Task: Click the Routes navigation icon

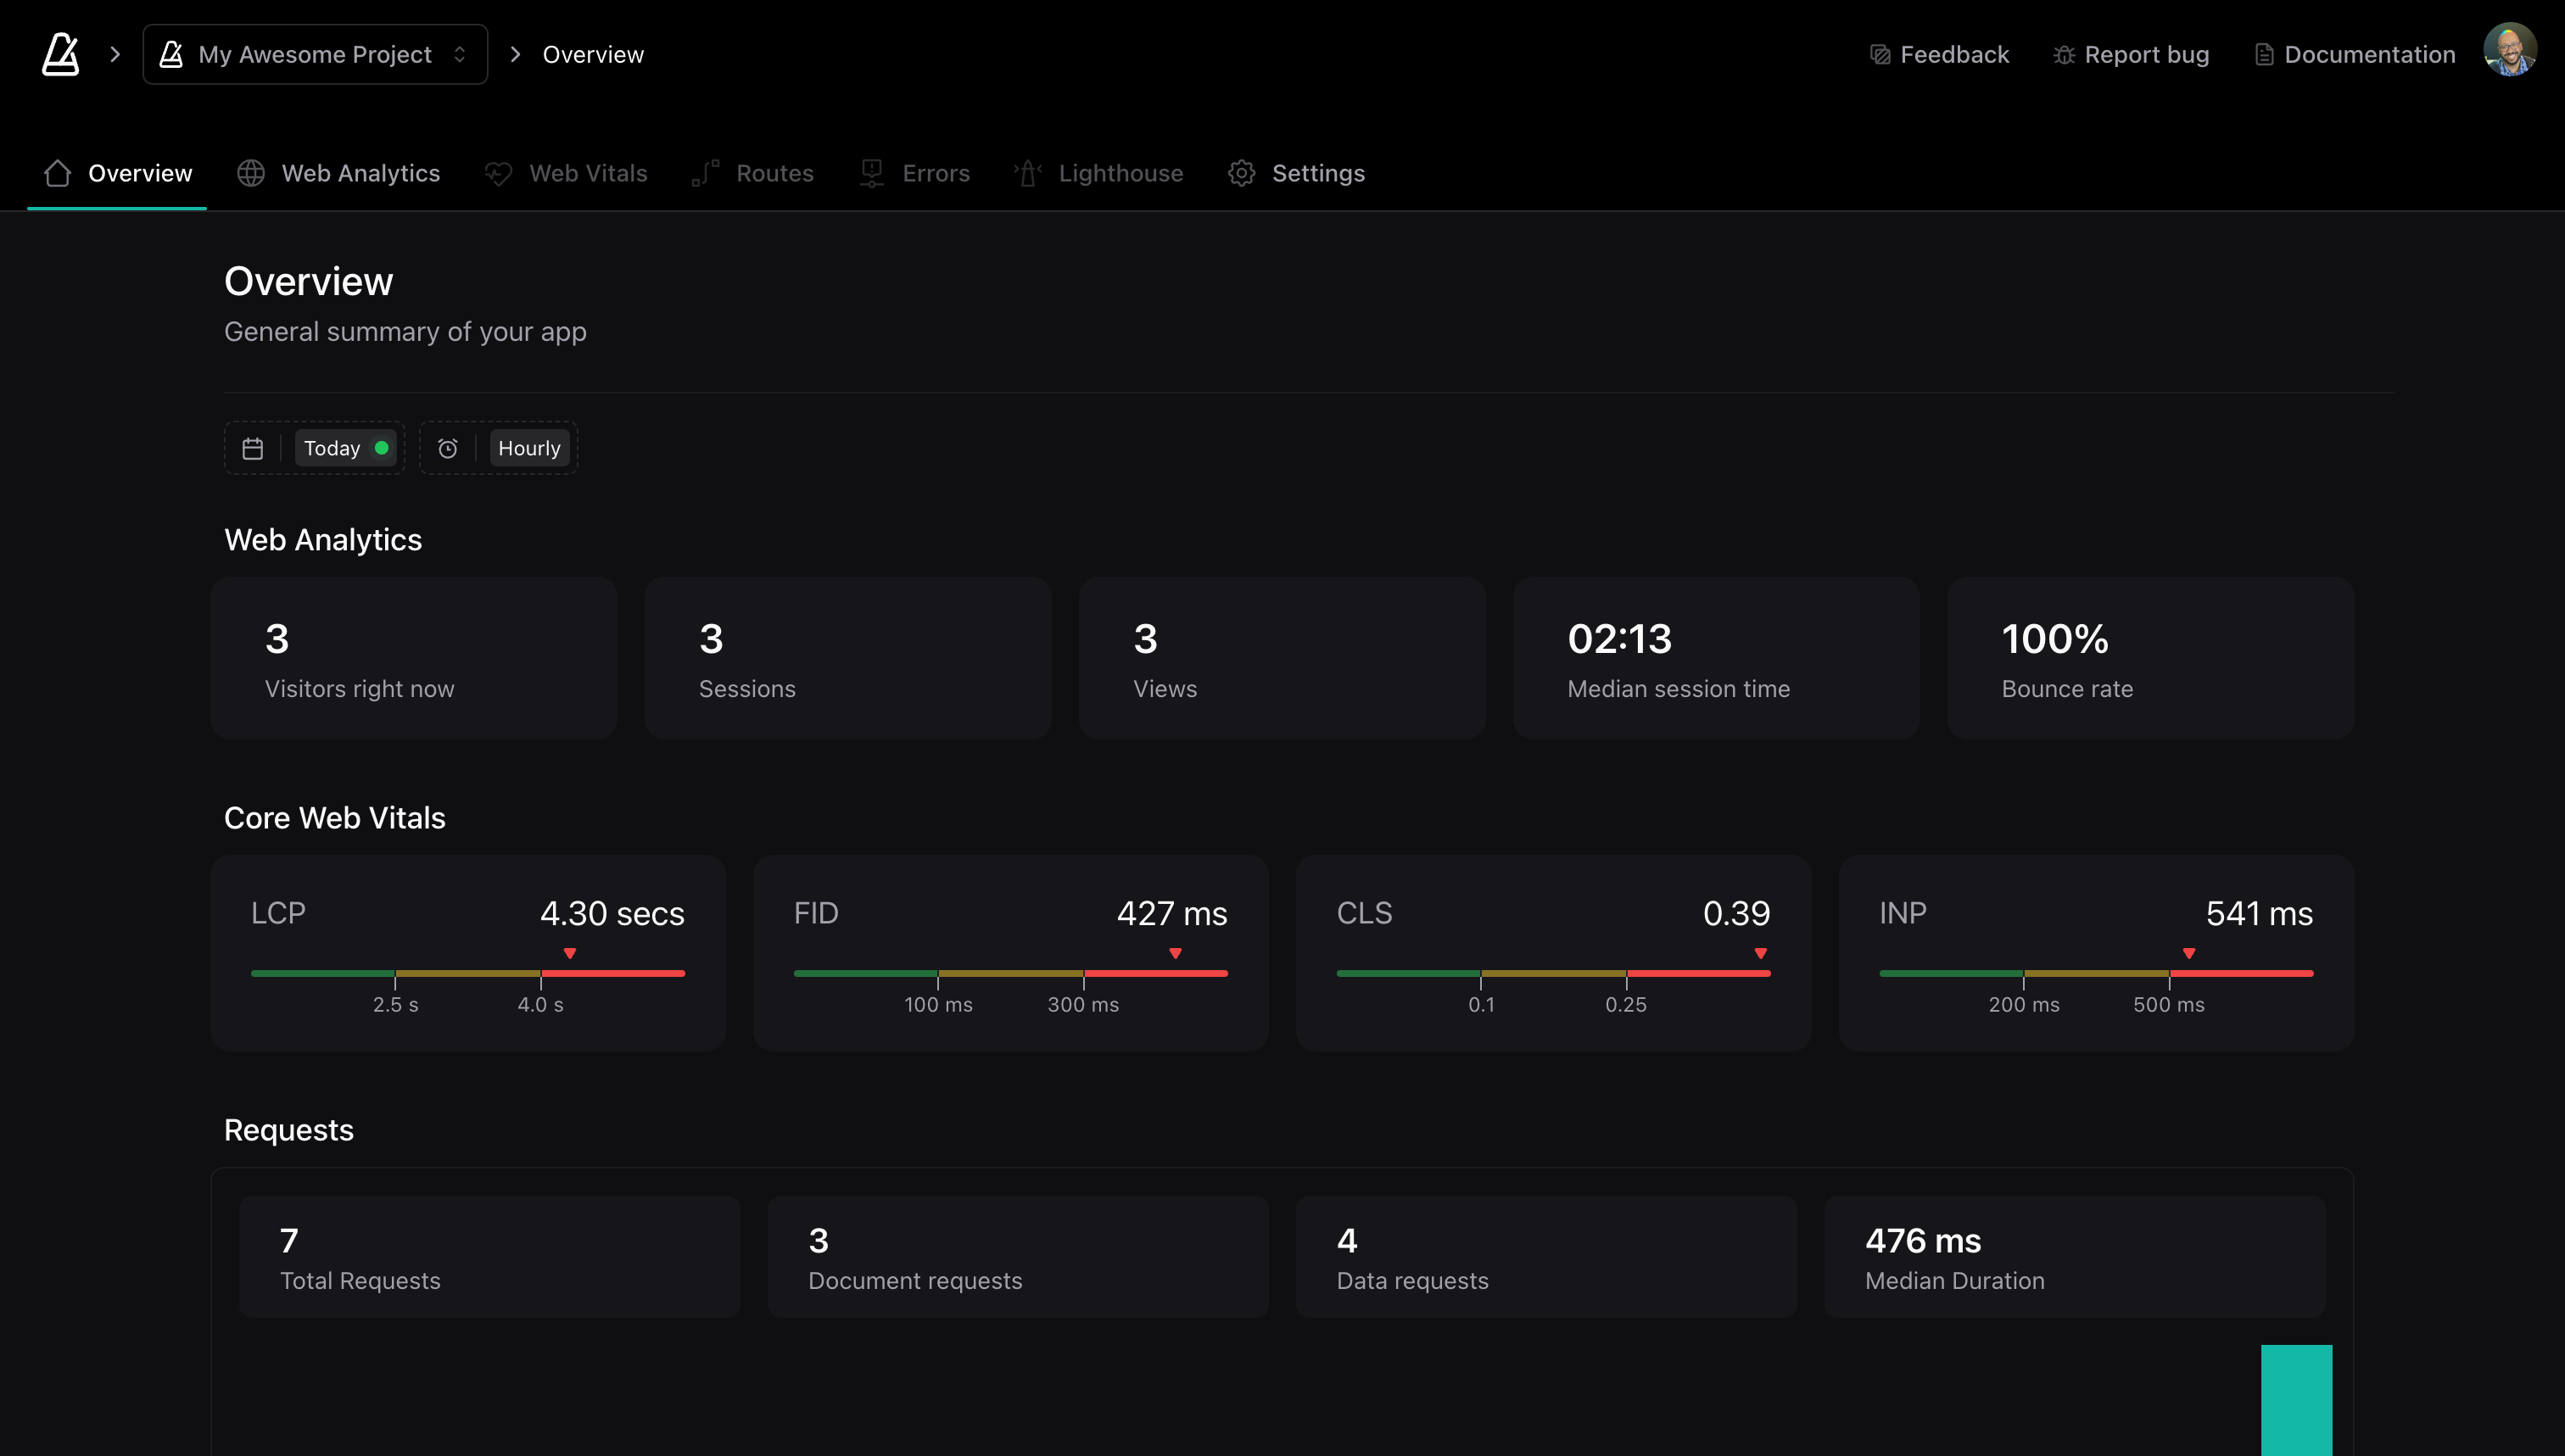Action: tap(705, 172)
